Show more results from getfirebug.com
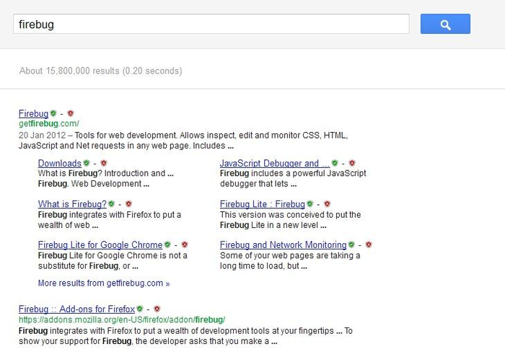Image resolution: width=505 pixels, height=362 pixels. click(x=104, y=283)
